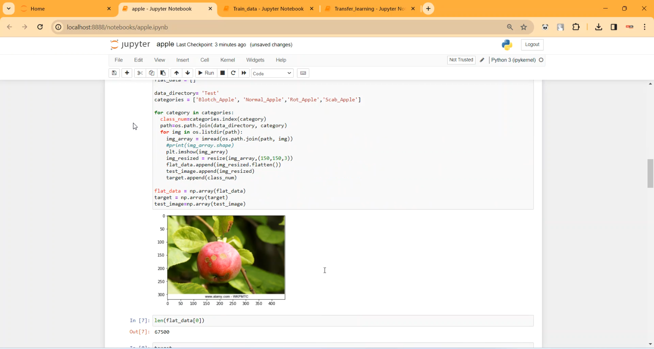The width and height of the screenshot is (654, 349).
Task: Open the tab search chevron
Action: pos(8,8)
